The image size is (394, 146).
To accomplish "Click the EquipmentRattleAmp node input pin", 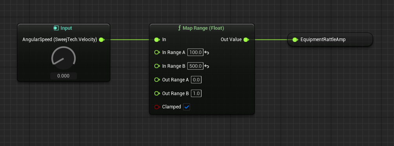I will point(295,40).
